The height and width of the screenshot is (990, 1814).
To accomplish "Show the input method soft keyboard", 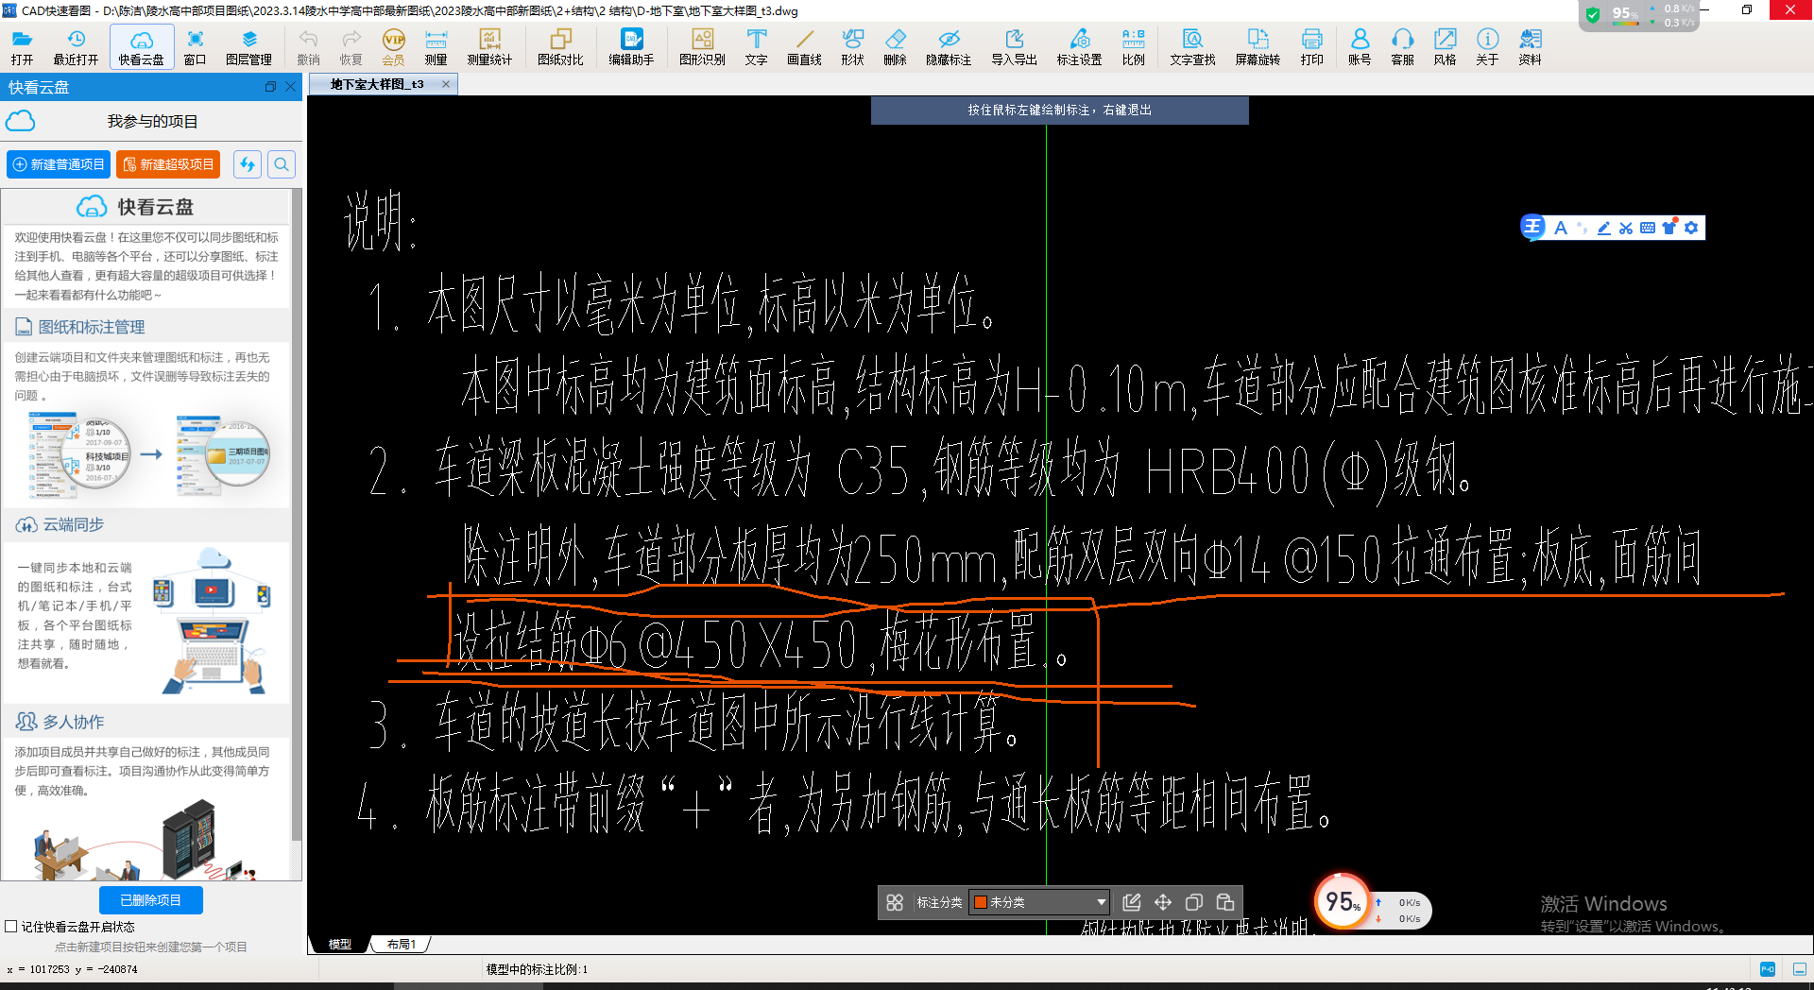I will pyautogui.click(x=1648, y=228).
